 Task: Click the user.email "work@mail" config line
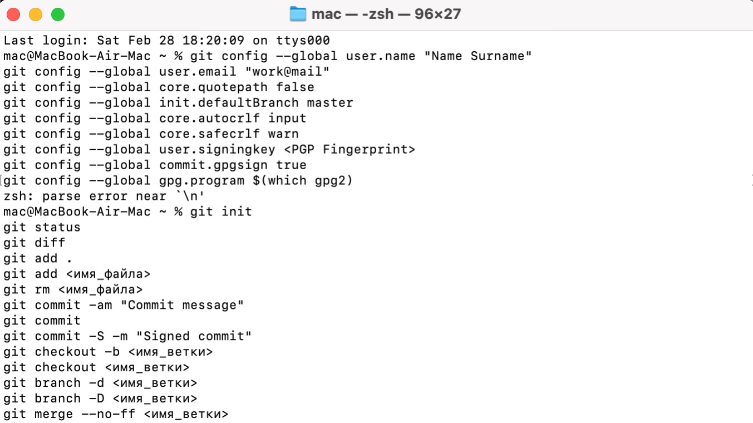[166, 72]
